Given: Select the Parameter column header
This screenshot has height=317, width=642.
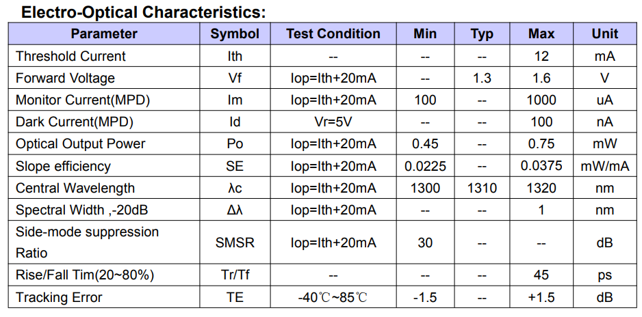Looking at the screenshot, I should coord(104,34).
